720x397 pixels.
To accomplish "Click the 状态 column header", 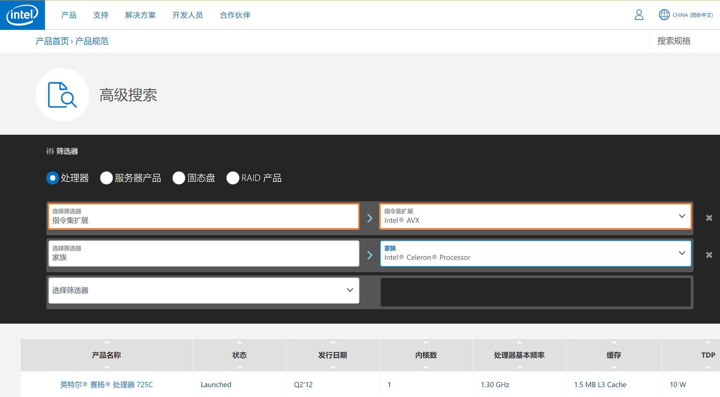I will [x=239, y=355].
